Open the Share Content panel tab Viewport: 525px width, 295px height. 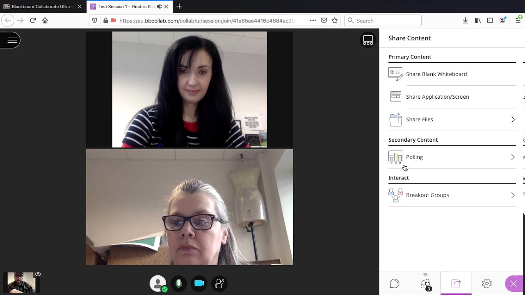pos(456,283)
